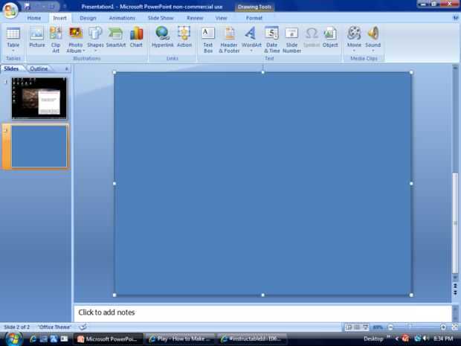Click the zoom out minus button
The height and width of the screenshot is (346, 461).
pos(390,327)
